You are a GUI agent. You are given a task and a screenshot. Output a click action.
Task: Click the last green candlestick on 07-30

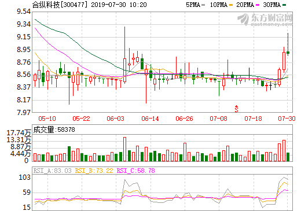coord(288,53)
